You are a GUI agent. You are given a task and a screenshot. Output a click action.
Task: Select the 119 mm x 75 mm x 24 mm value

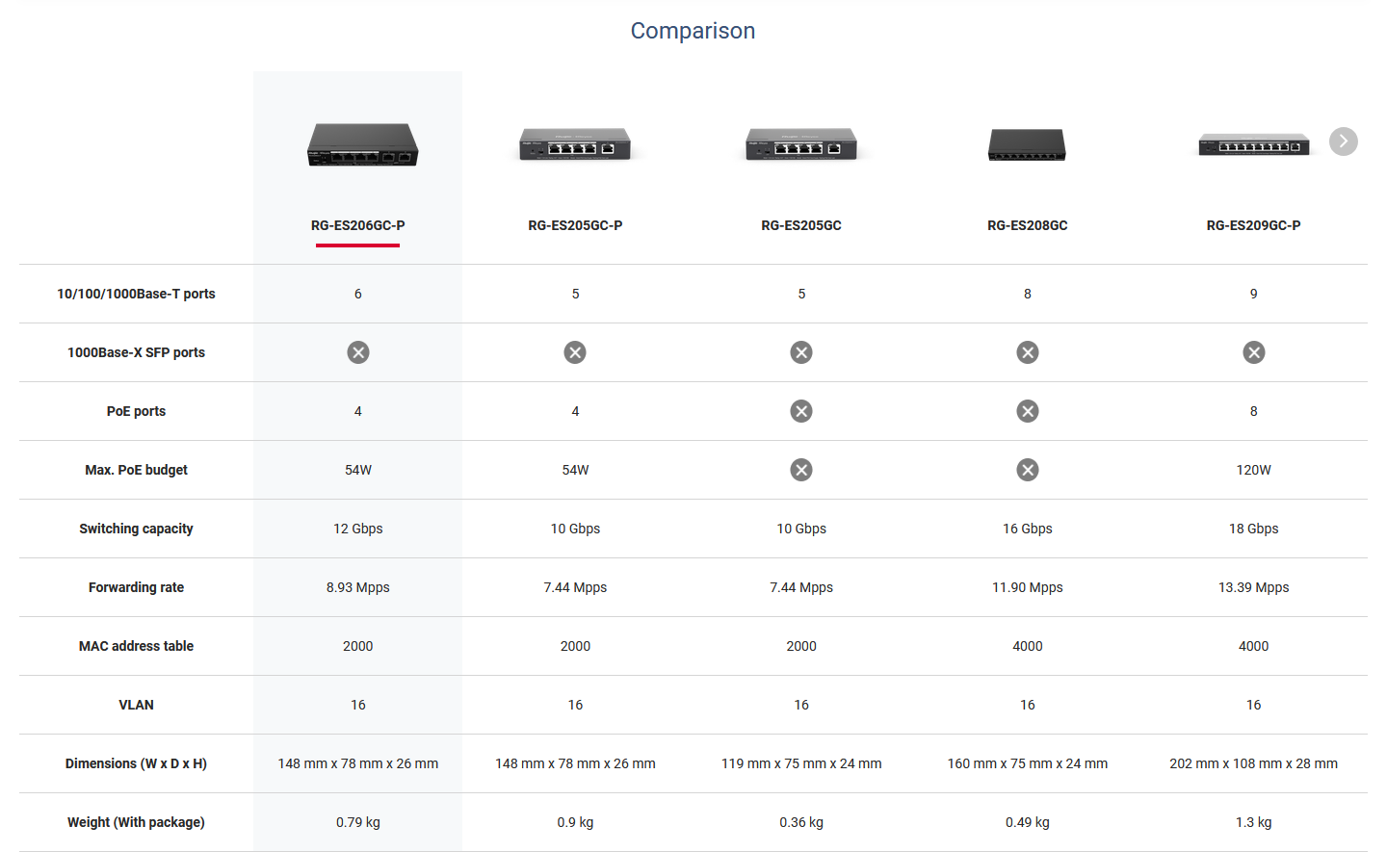click(x=801, y=763)
